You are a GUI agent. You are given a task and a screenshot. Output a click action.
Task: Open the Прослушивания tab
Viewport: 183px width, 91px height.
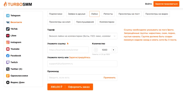click(85, 22)
